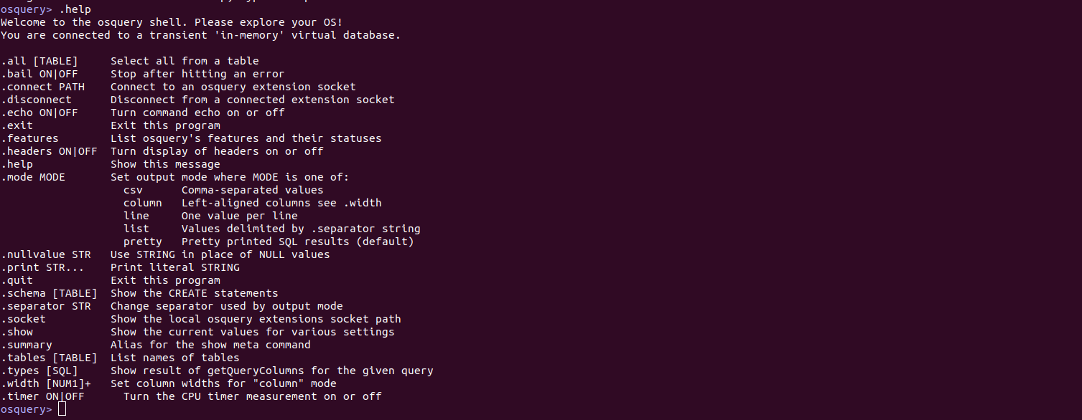This screenshot has width=1082, height=420.
Task: Click the .schema [TABLE] command
Action: [x=49, y=293]
